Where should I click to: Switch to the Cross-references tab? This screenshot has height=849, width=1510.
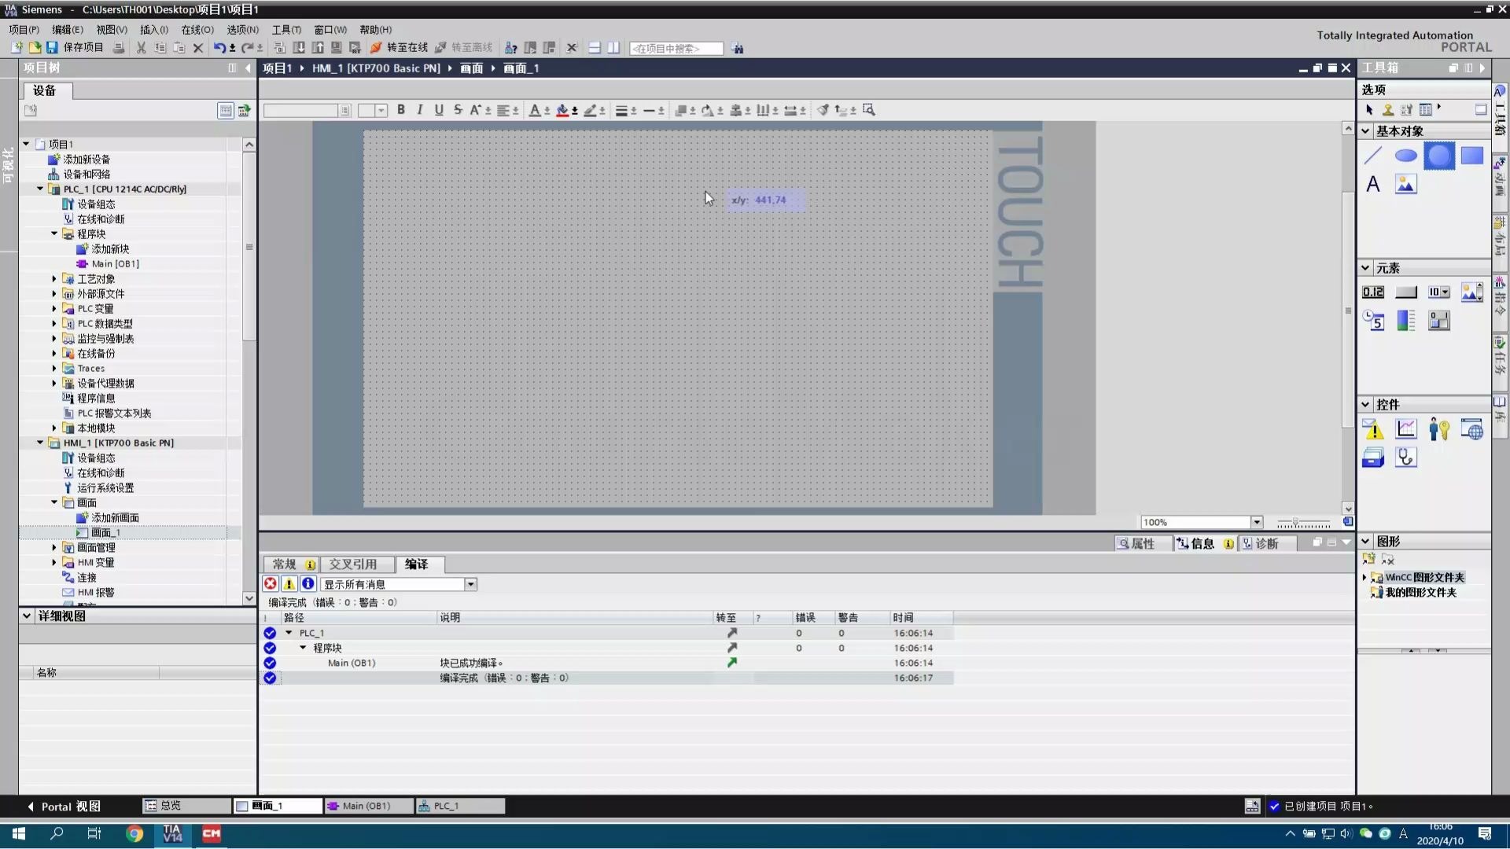click(352, 564)
